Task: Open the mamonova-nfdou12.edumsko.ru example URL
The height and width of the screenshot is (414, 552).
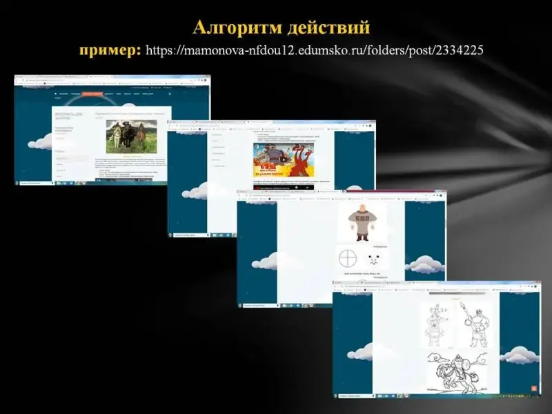Action: (315, 50)
